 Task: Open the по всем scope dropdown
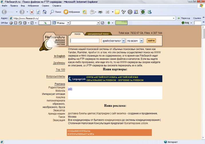(141, 41)
